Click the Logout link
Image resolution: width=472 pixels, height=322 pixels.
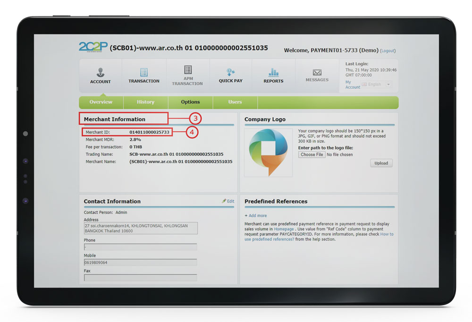[x=388, y=51]
